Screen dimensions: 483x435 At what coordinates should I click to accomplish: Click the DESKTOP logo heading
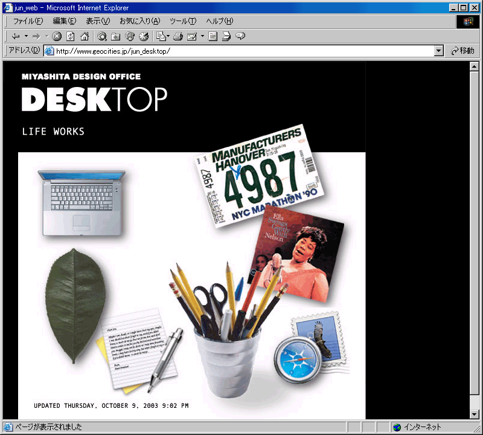pos(94,99)
